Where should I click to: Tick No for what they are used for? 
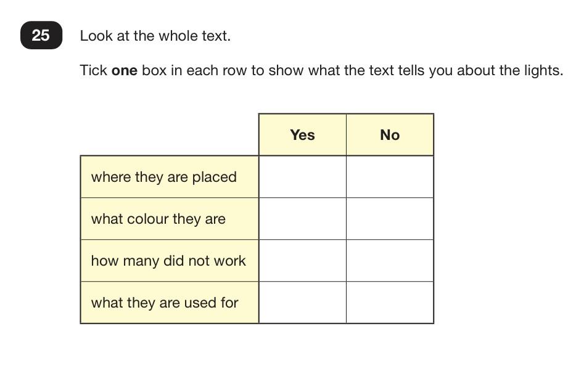click(x=390, y=303)
